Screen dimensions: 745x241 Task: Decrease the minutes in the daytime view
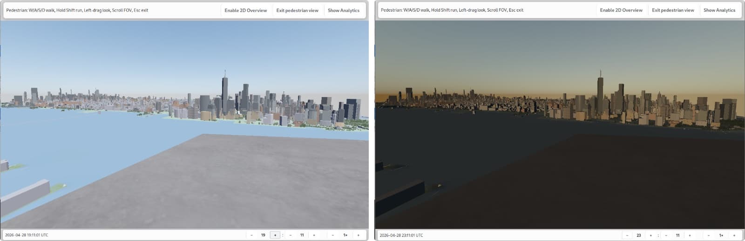(x=290, y=235)
